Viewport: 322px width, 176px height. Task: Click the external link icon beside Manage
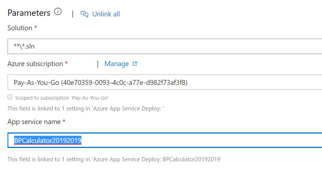pos(135,64)
